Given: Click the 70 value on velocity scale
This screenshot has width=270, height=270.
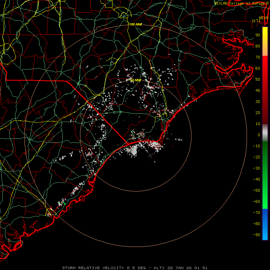Looking at the screenshot, I should tap(258, 57).
